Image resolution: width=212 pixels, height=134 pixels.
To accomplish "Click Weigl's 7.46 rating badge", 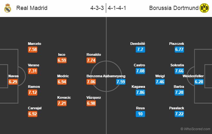I will point(160,82).
